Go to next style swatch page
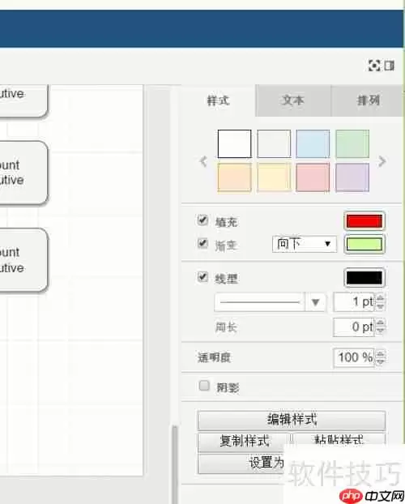The width and height of the screenshot is (405, 504). [382, 161]
